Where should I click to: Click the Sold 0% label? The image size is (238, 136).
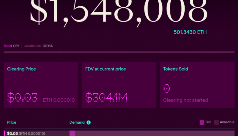click(11, 46)
